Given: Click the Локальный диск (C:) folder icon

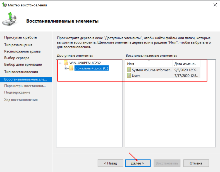Looking at the screenshot, I should click(x=71, y=68).
